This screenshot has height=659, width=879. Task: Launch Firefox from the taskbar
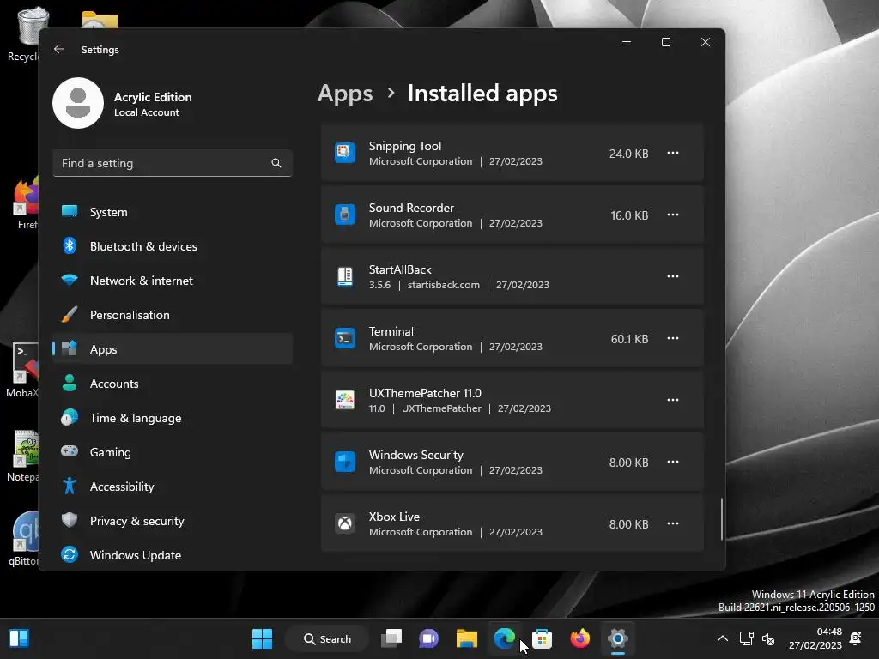(580, 638)
